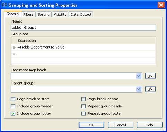The image size is (167, 132).
Task: Open expression editor for Parent group
Action: (x=150, y=89)
